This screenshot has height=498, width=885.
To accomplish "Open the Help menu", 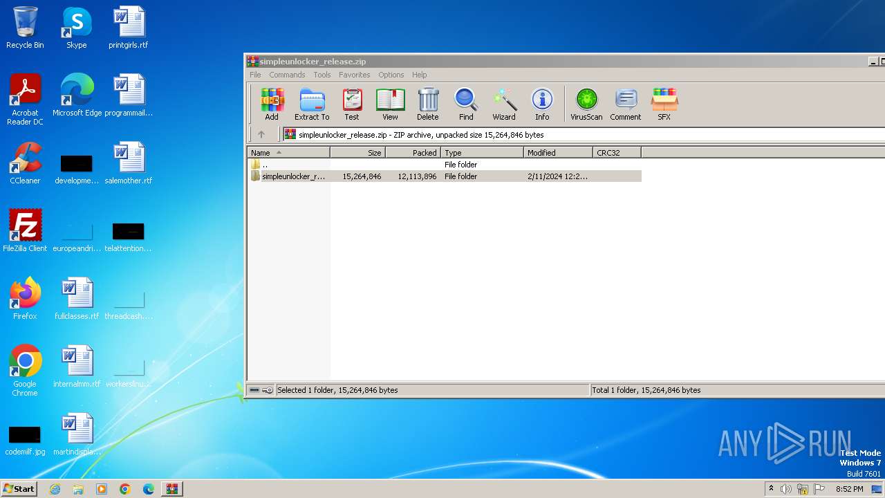I will pyautogui.click(x=419, y=75).
